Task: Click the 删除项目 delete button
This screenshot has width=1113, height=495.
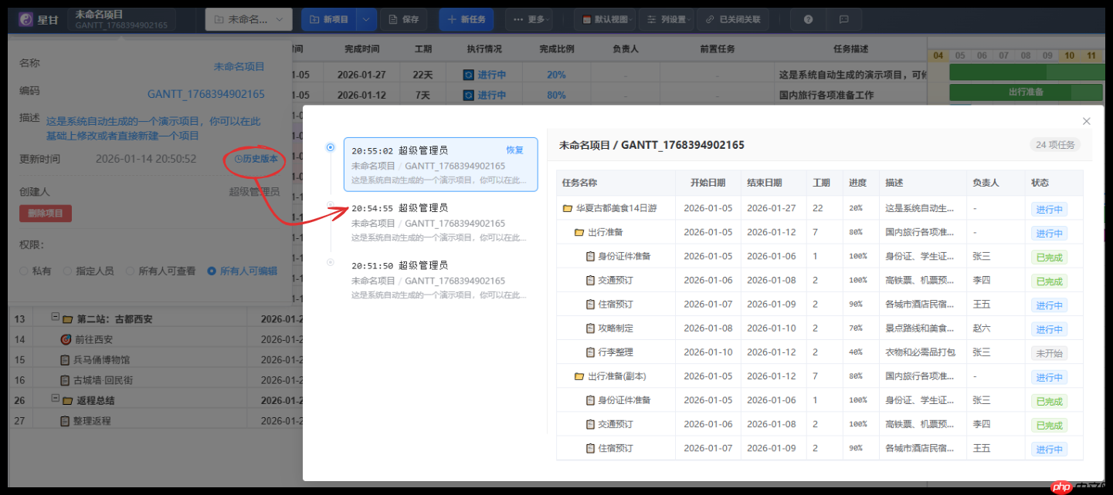Action: pyautogui.click(x=45, y=213)
